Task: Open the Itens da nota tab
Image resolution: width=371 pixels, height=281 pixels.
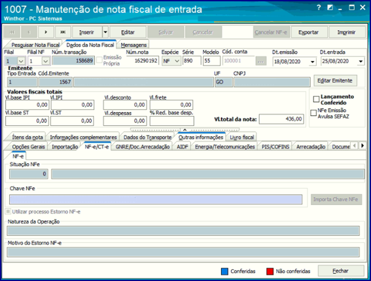Action: 27,137
